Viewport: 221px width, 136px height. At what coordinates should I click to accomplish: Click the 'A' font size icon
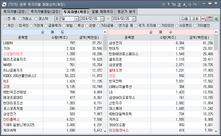[184, 5]
